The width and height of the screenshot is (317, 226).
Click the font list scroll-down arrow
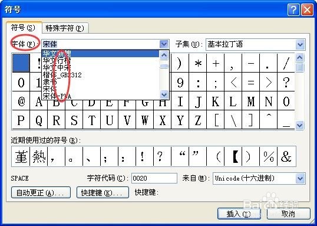pos(164,94)
